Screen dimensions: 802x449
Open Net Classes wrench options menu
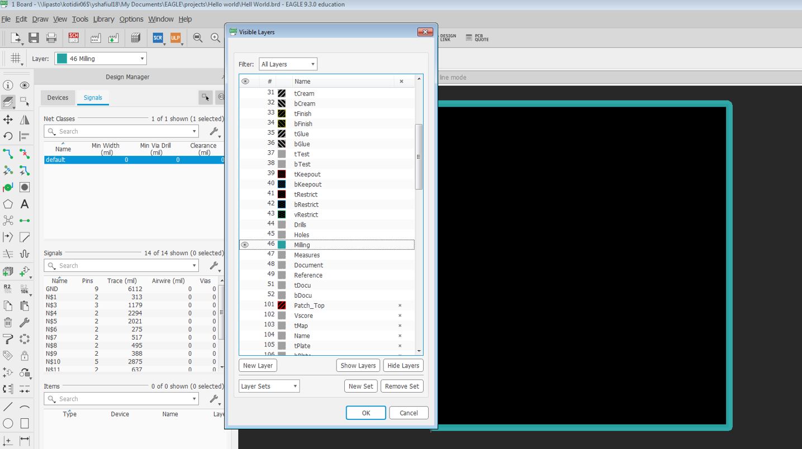tap(215, 132)
